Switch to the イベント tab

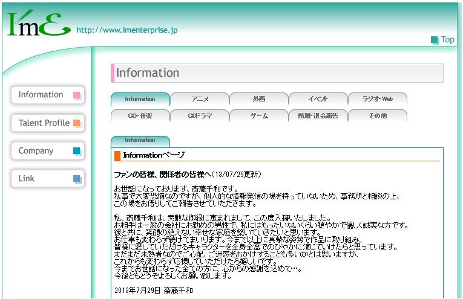point(318,99)
